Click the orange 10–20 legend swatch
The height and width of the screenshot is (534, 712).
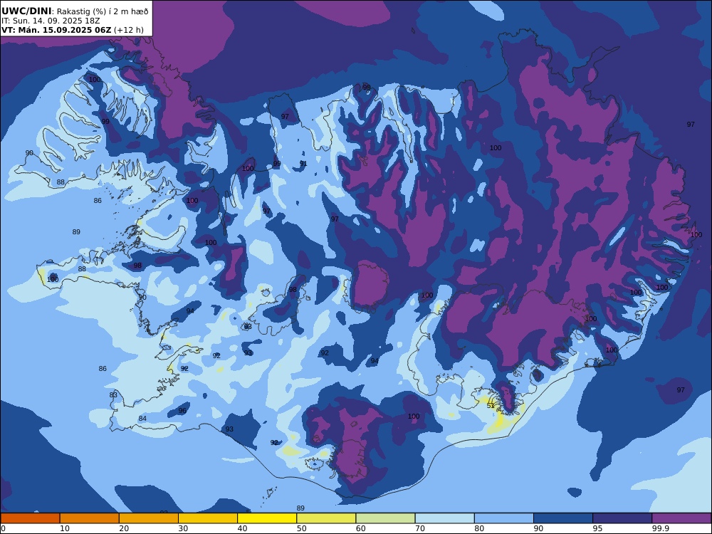(90, 518)
